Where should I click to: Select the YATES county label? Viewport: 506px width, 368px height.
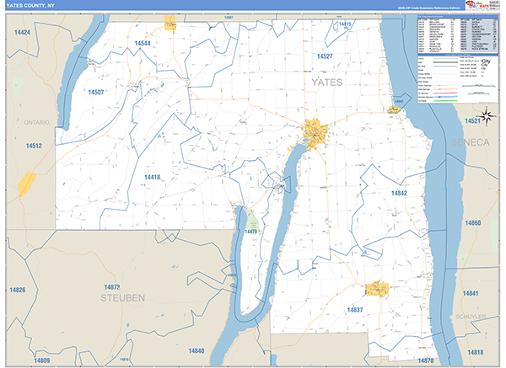click(x=327, y=83)
